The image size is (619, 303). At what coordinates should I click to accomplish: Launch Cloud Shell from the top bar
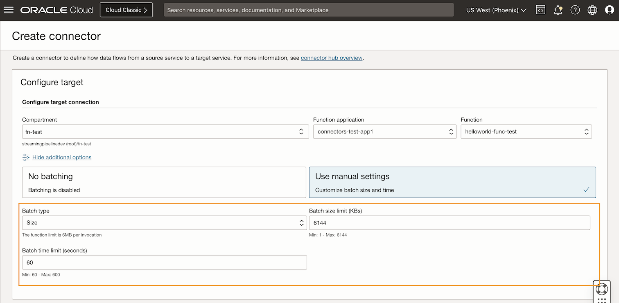(540, 10)
